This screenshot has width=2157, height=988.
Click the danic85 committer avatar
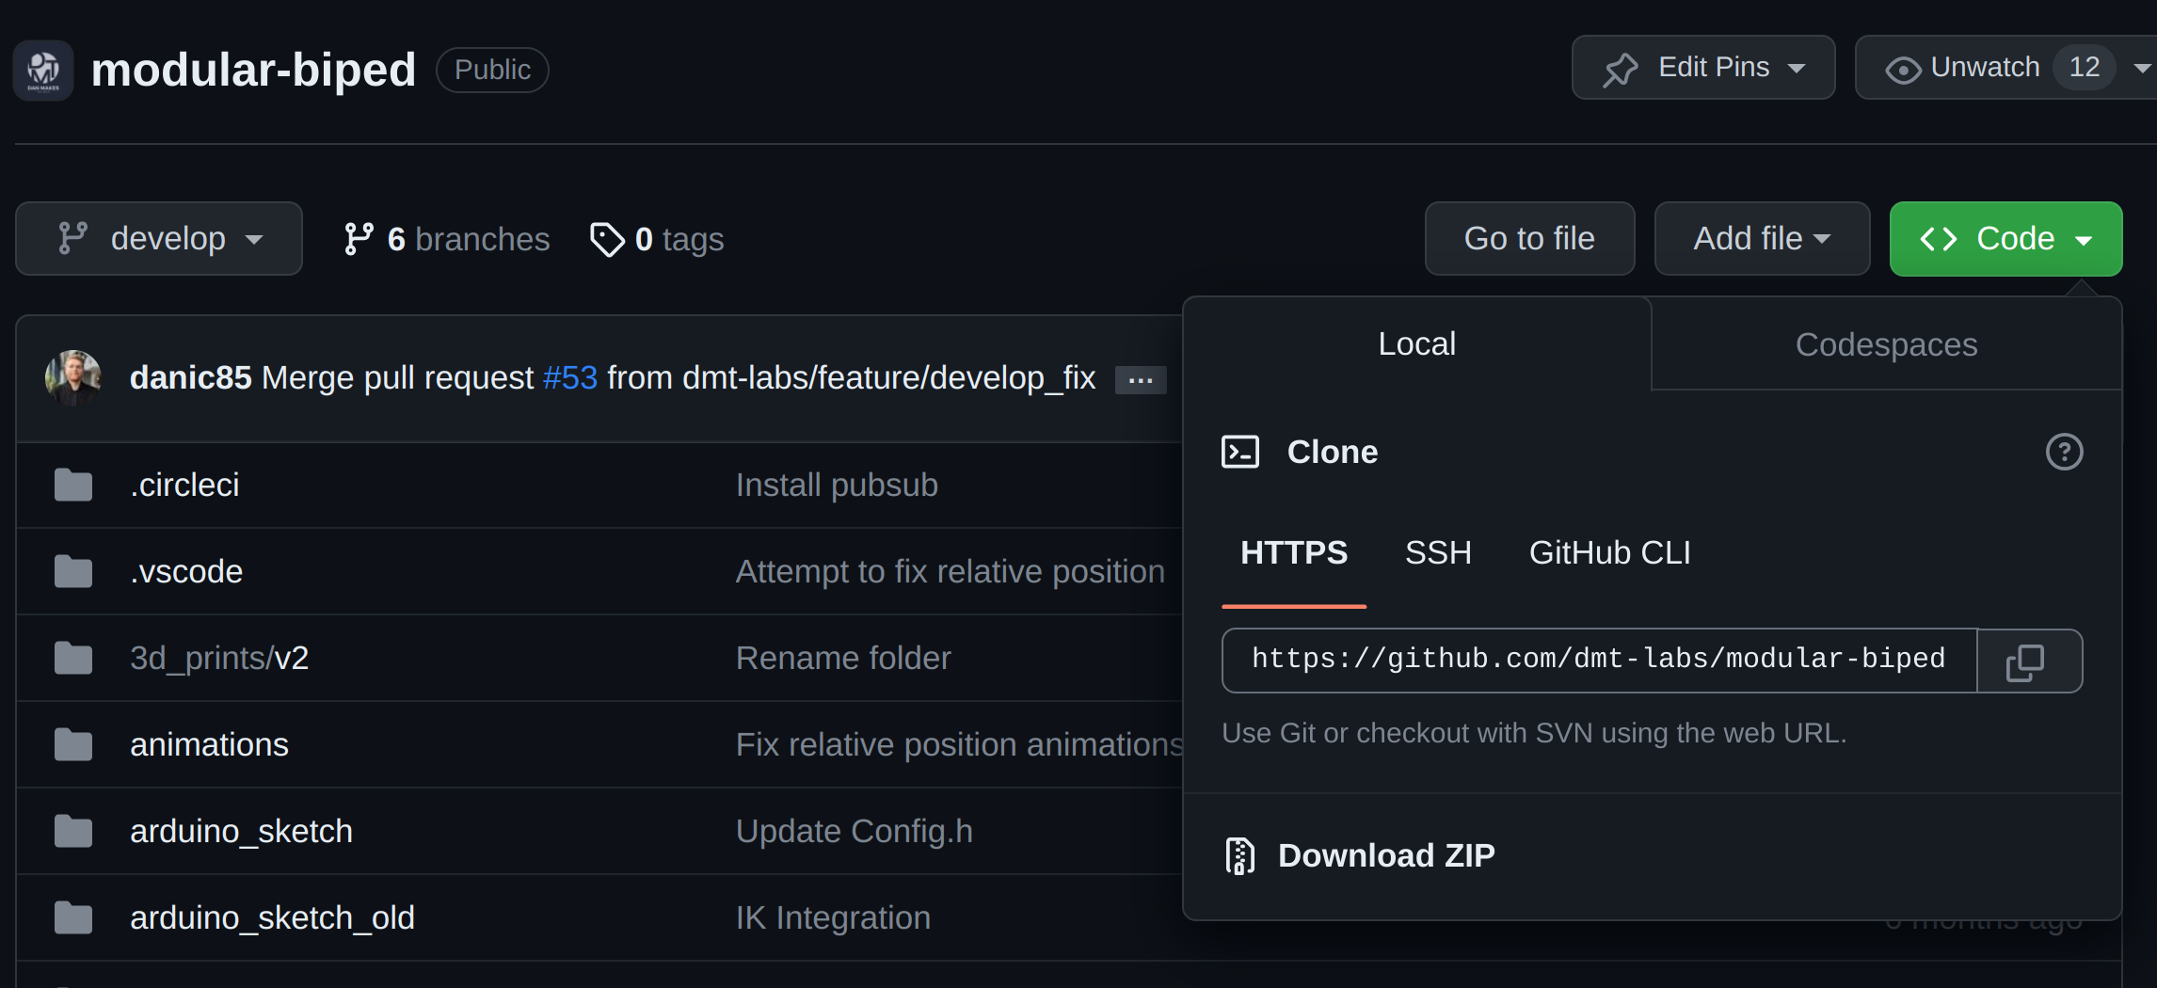(72, 378)
